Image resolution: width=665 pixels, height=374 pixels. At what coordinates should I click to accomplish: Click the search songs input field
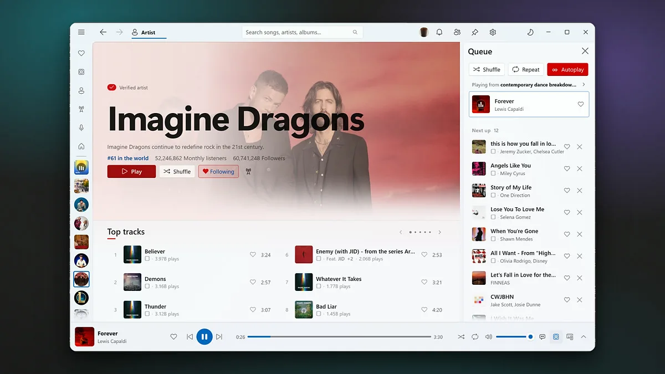(303, 32)
